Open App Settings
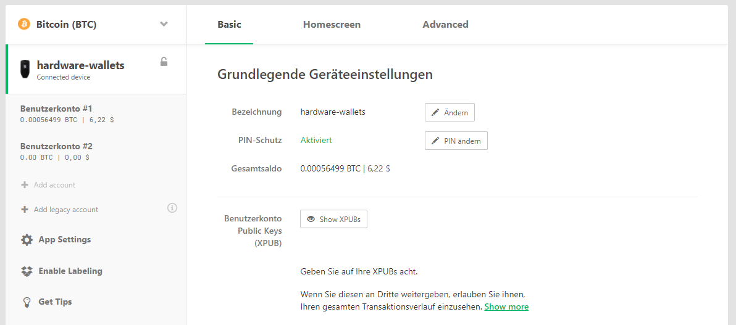 tap(65, 240)
